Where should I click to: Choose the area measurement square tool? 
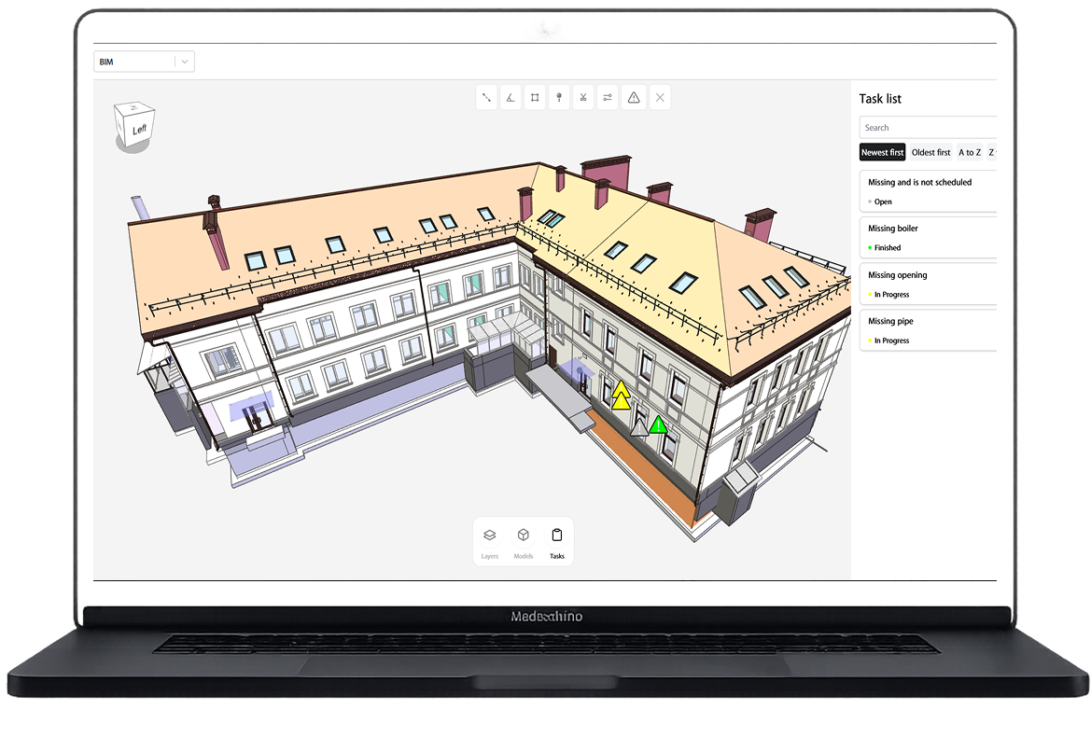(x=535, y=97)
